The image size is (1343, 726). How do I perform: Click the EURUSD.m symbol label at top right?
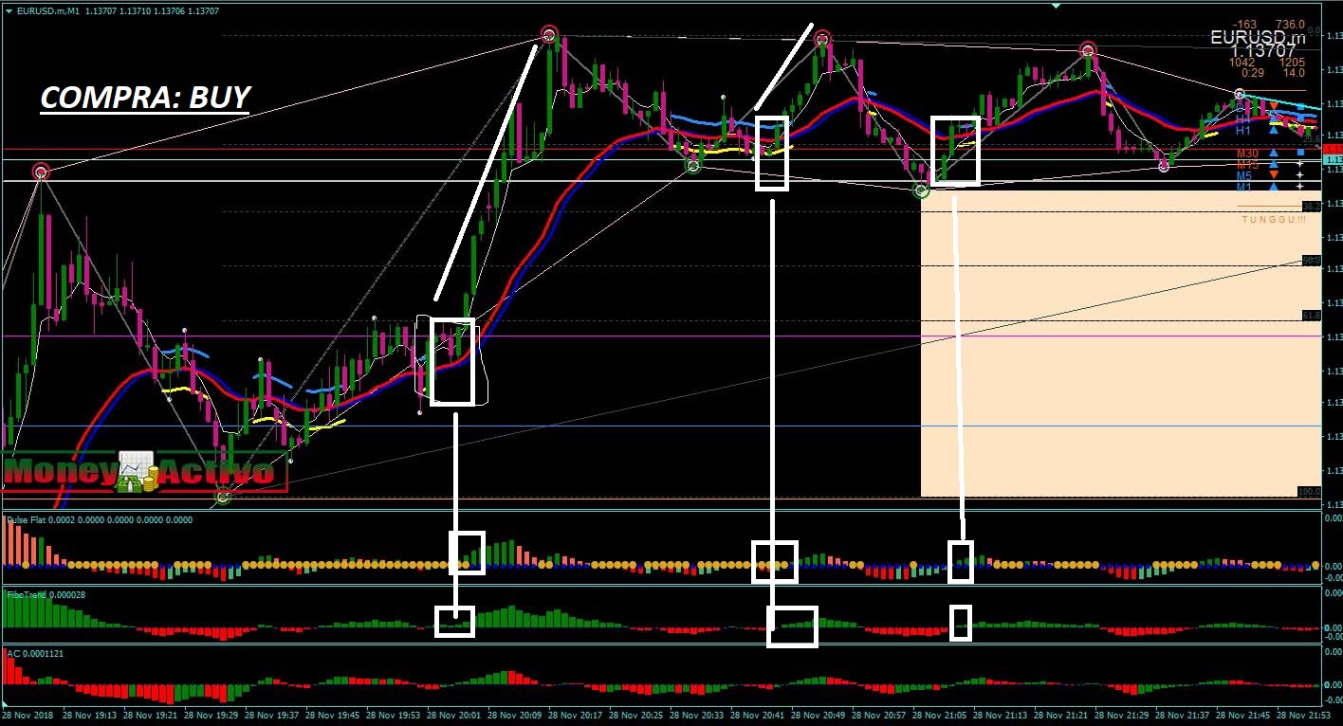tap(1259, 37)
